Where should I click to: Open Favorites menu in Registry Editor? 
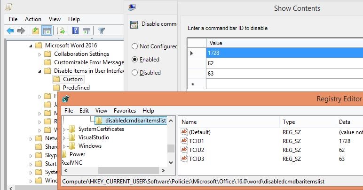[x=125, y=111]
